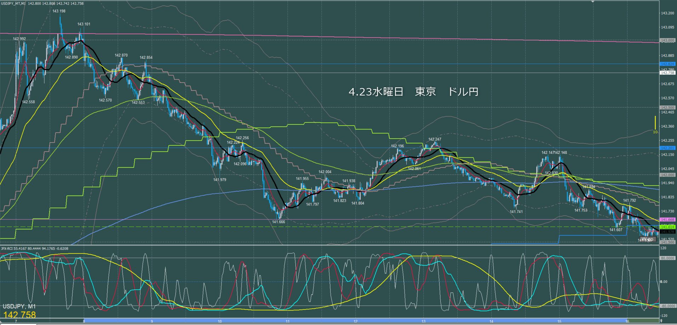Click the 143.200 price scale value
Viewport: 677px width, 325px height.
pos(667,13)
